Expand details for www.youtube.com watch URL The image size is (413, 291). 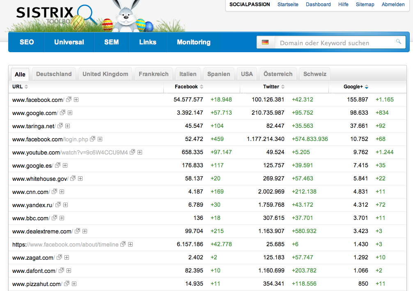pos(140,152)
